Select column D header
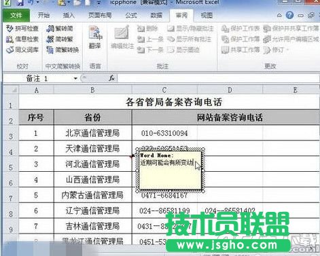Viewport: 320px width, 256px height. pyautogui.click(x=230, y=90)
